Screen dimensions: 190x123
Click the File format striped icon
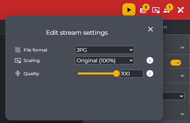coord(18,50)
